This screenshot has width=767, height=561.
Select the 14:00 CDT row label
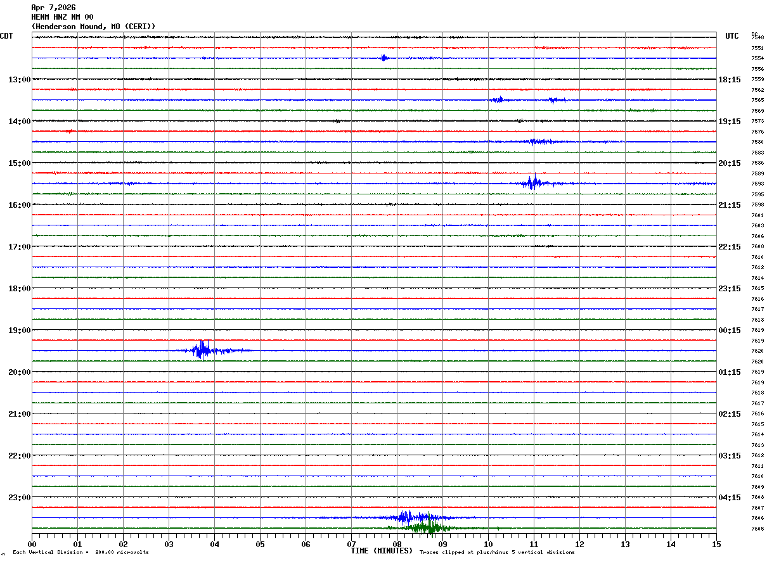coord(20,122)
